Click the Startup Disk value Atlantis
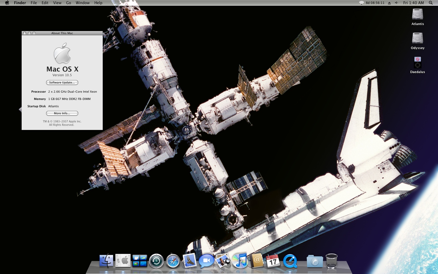Image resolution: width=438 pixels, height=274 pixels. 53,106
